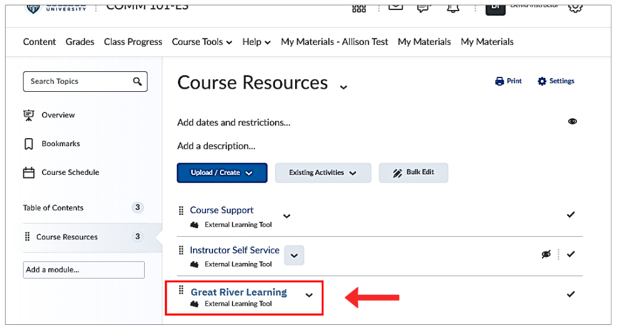Open the course selector grid icon
Viewport: 619px width, 333px height.
(x=359, y=8)
